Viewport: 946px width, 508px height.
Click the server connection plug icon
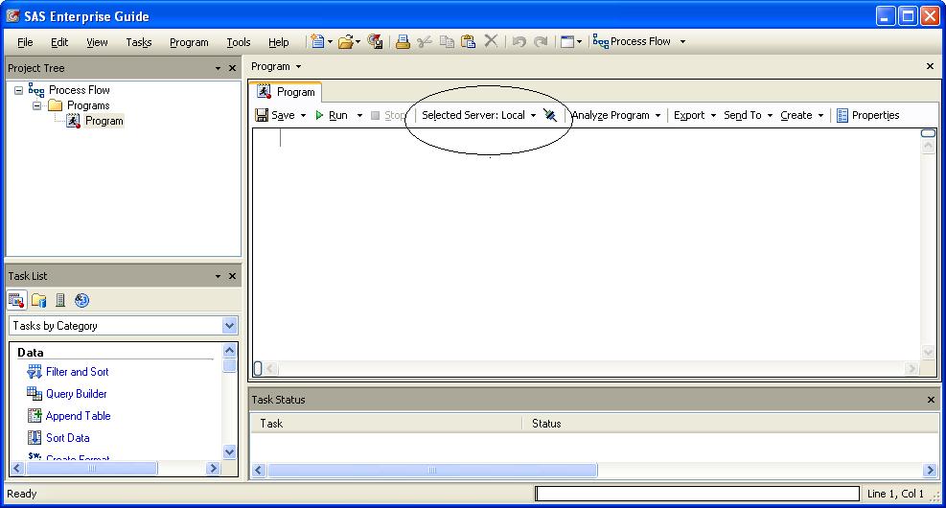(x=549, y=115)
